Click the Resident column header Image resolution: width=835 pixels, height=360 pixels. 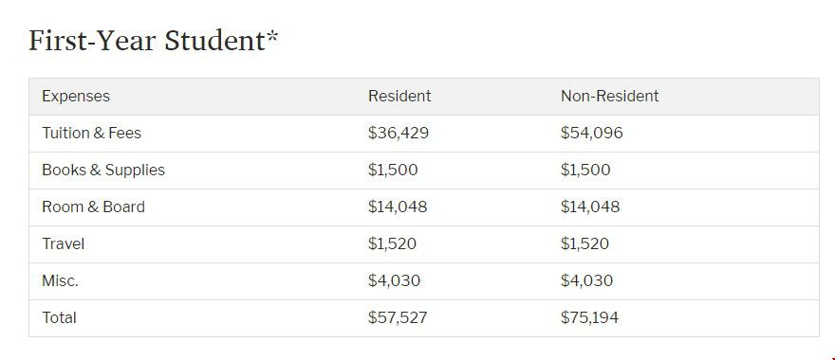pos(399,97)
